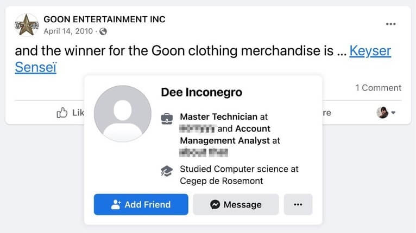Screen dimensions: 416x233
Task: Open the post options three-dot menu
Action: [390, 24]
